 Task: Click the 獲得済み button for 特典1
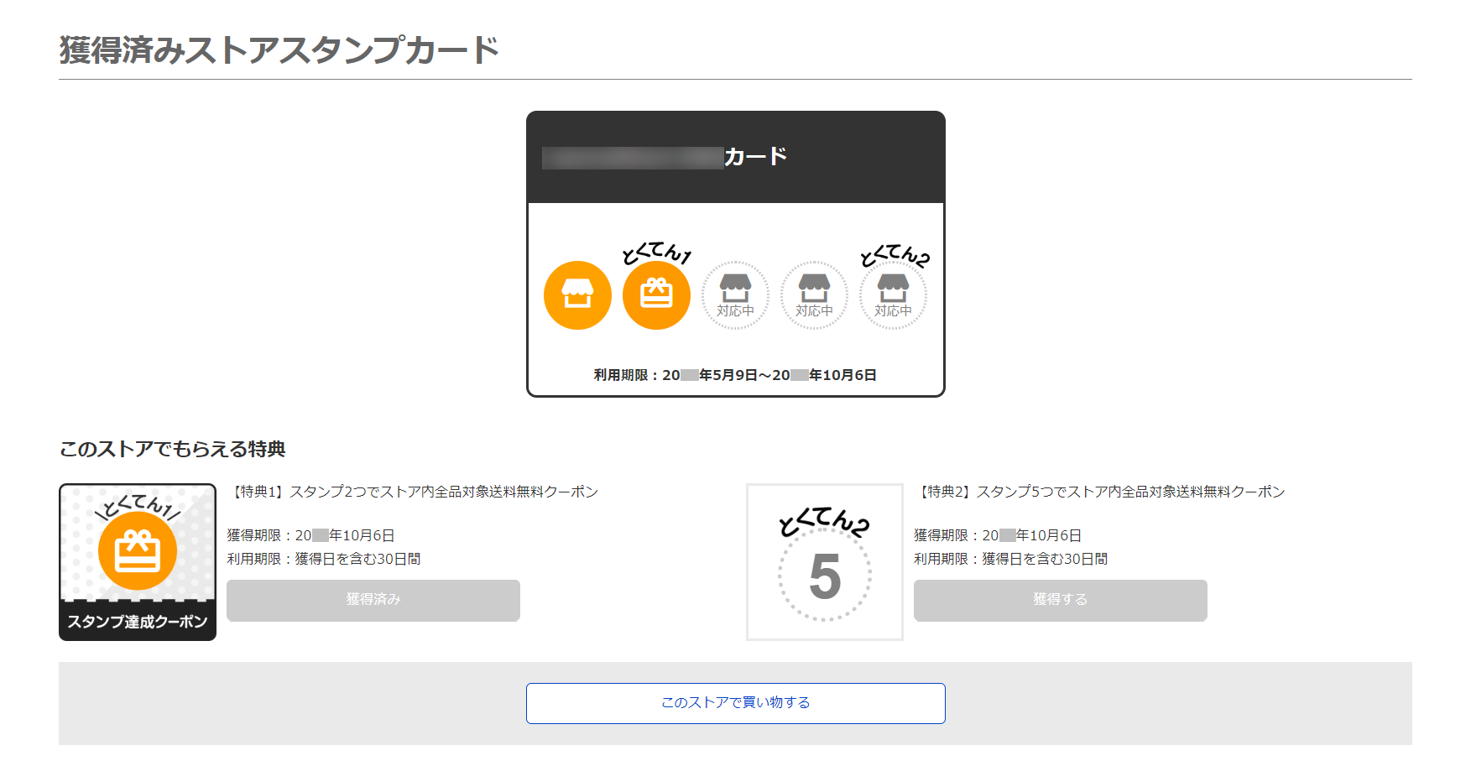(x=373, y=600)
